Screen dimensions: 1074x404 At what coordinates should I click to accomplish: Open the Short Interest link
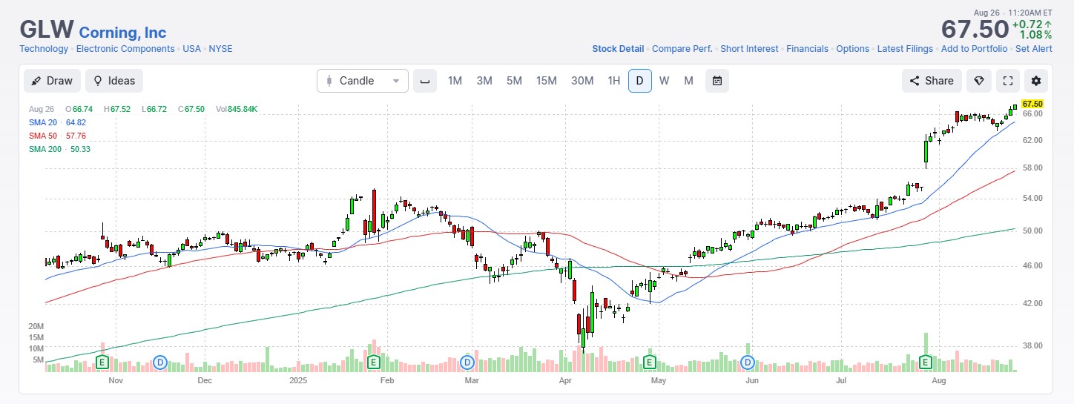click(x=749, y=49)
